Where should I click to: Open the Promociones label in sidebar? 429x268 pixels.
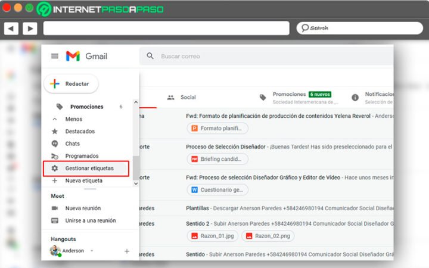(87, 107)
